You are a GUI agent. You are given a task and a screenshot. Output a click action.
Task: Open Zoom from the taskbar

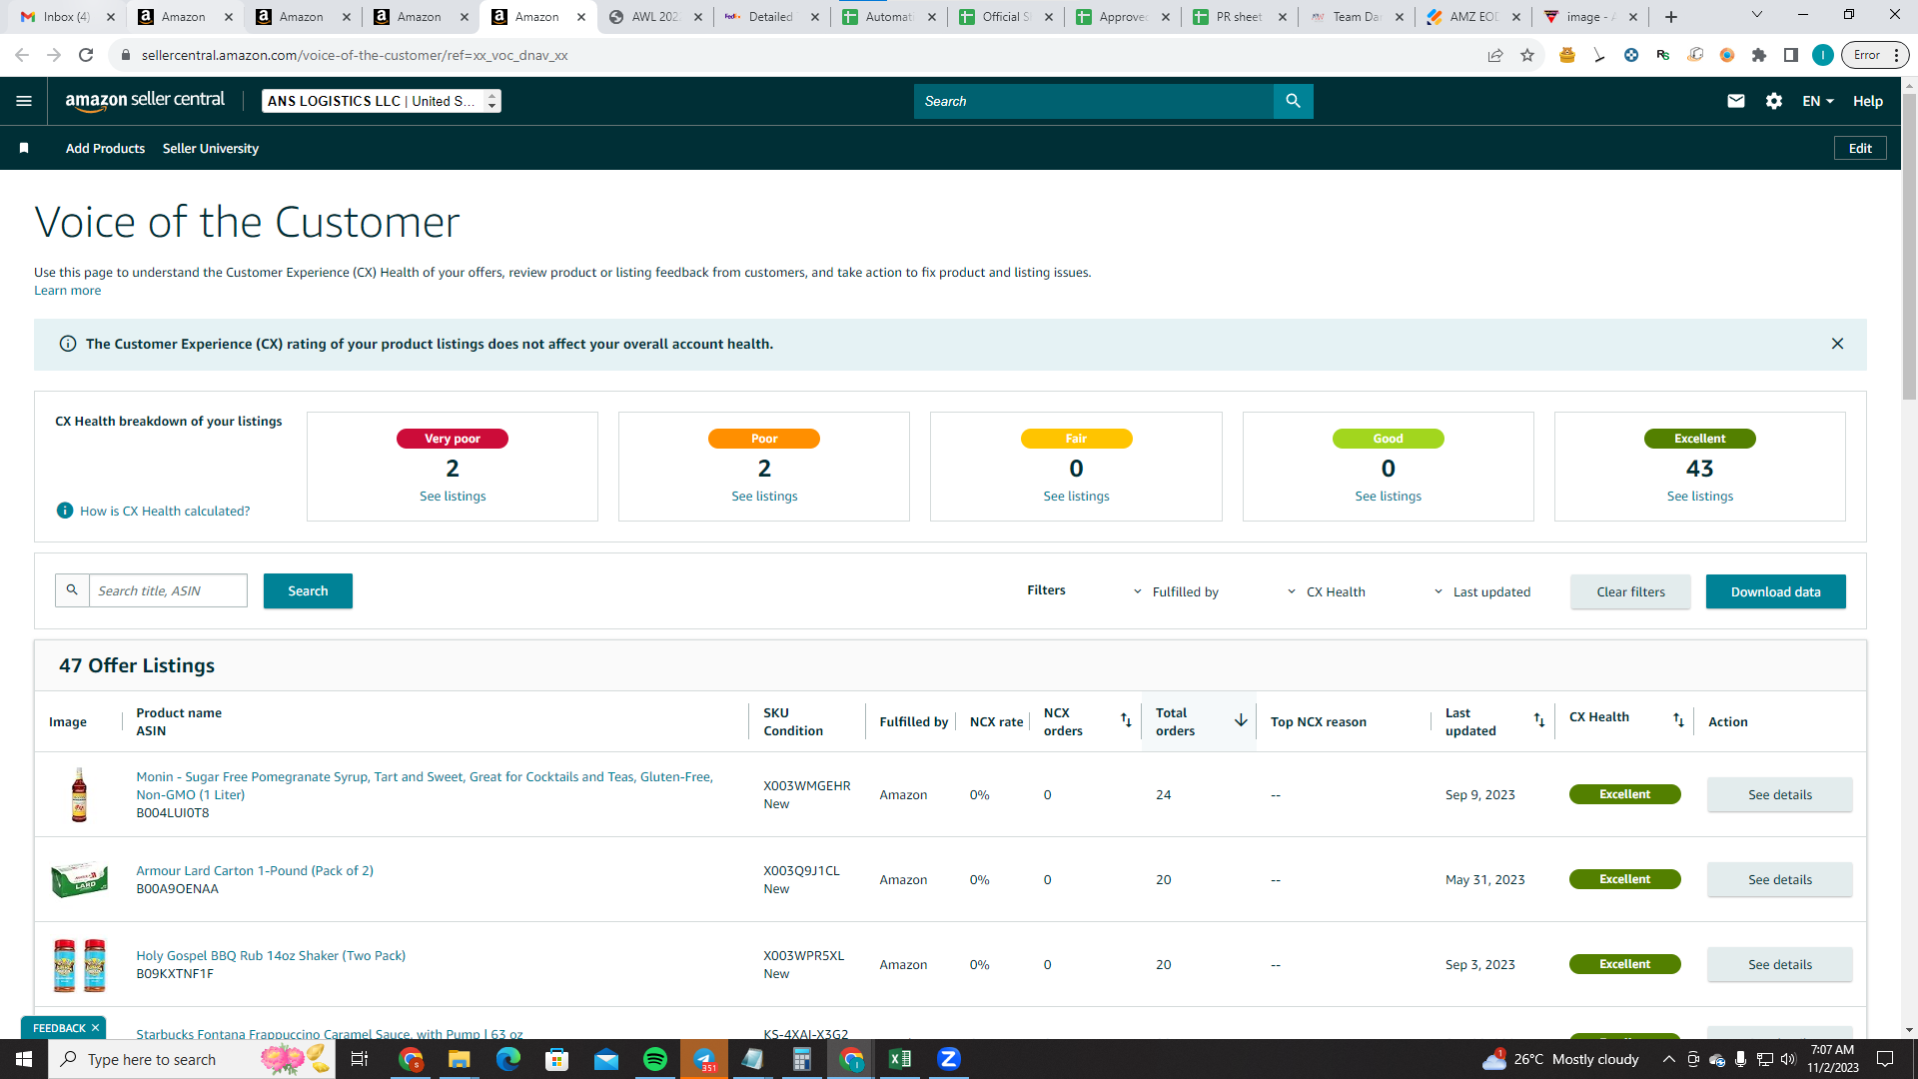coord(949,1059)
